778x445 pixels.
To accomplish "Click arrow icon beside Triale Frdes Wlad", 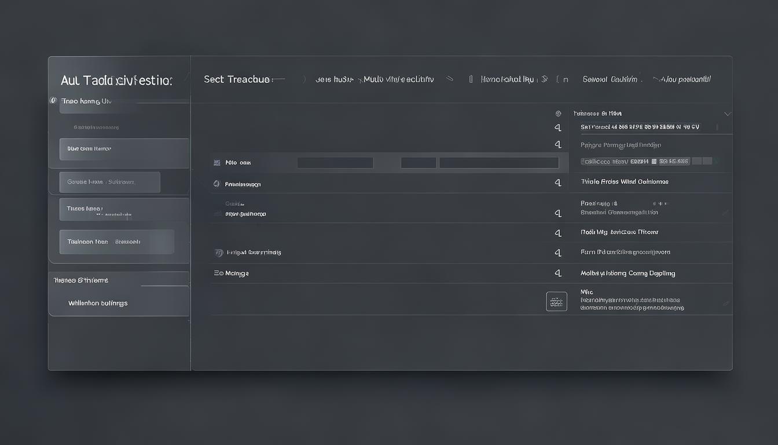I will (557, 183).
